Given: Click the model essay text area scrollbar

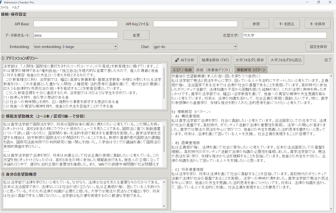Looking at the screenshot, I should click(x=164, y=144).
